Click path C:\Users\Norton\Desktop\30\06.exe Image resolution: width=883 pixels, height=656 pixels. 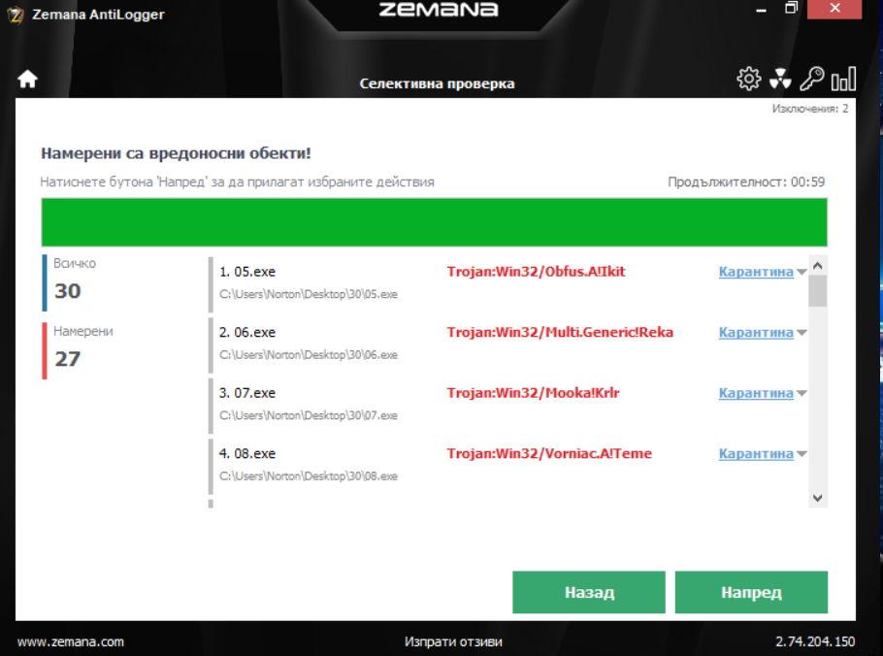(309, 355)
